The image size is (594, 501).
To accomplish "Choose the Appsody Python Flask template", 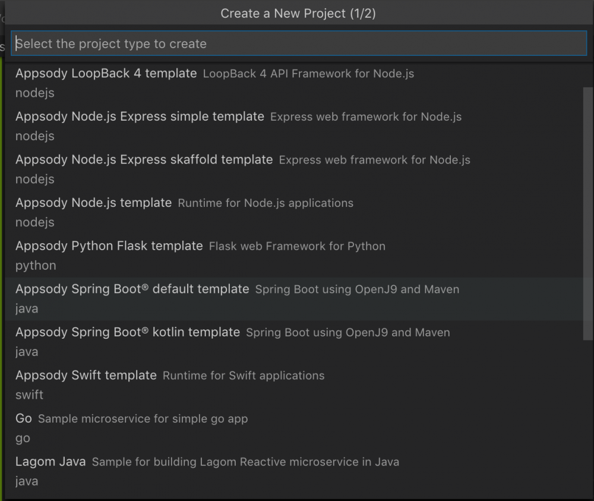I will [x=109, y=245].
